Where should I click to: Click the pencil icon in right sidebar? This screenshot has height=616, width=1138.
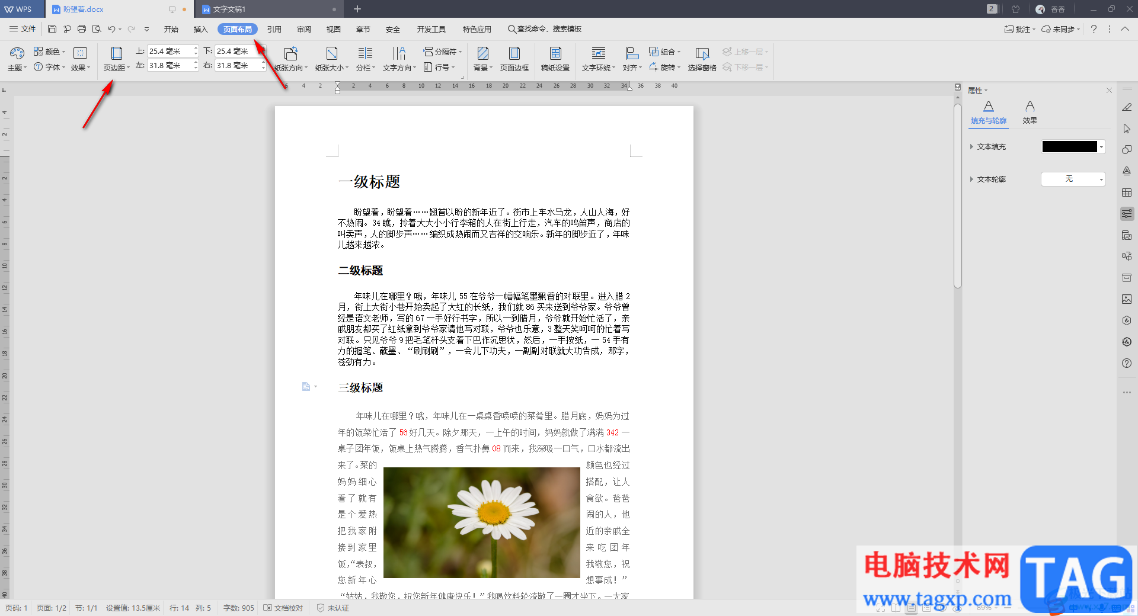(x=1127, y=107)
